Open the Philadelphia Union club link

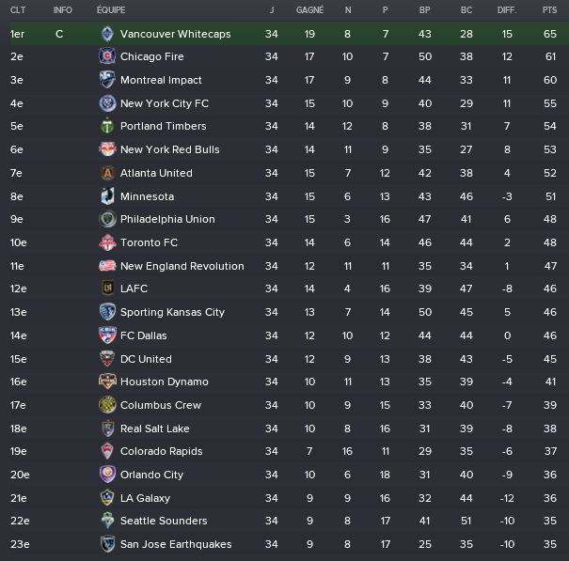point(167,219)
